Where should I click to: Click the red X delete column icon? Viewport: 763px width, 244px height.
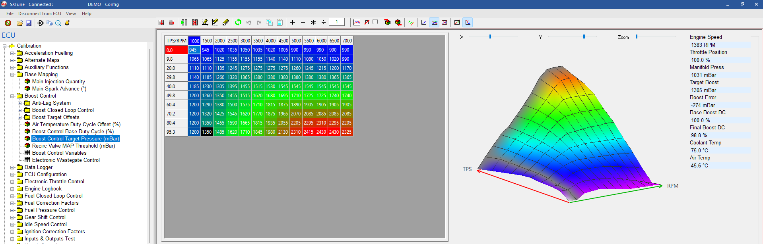click(195, 23)
